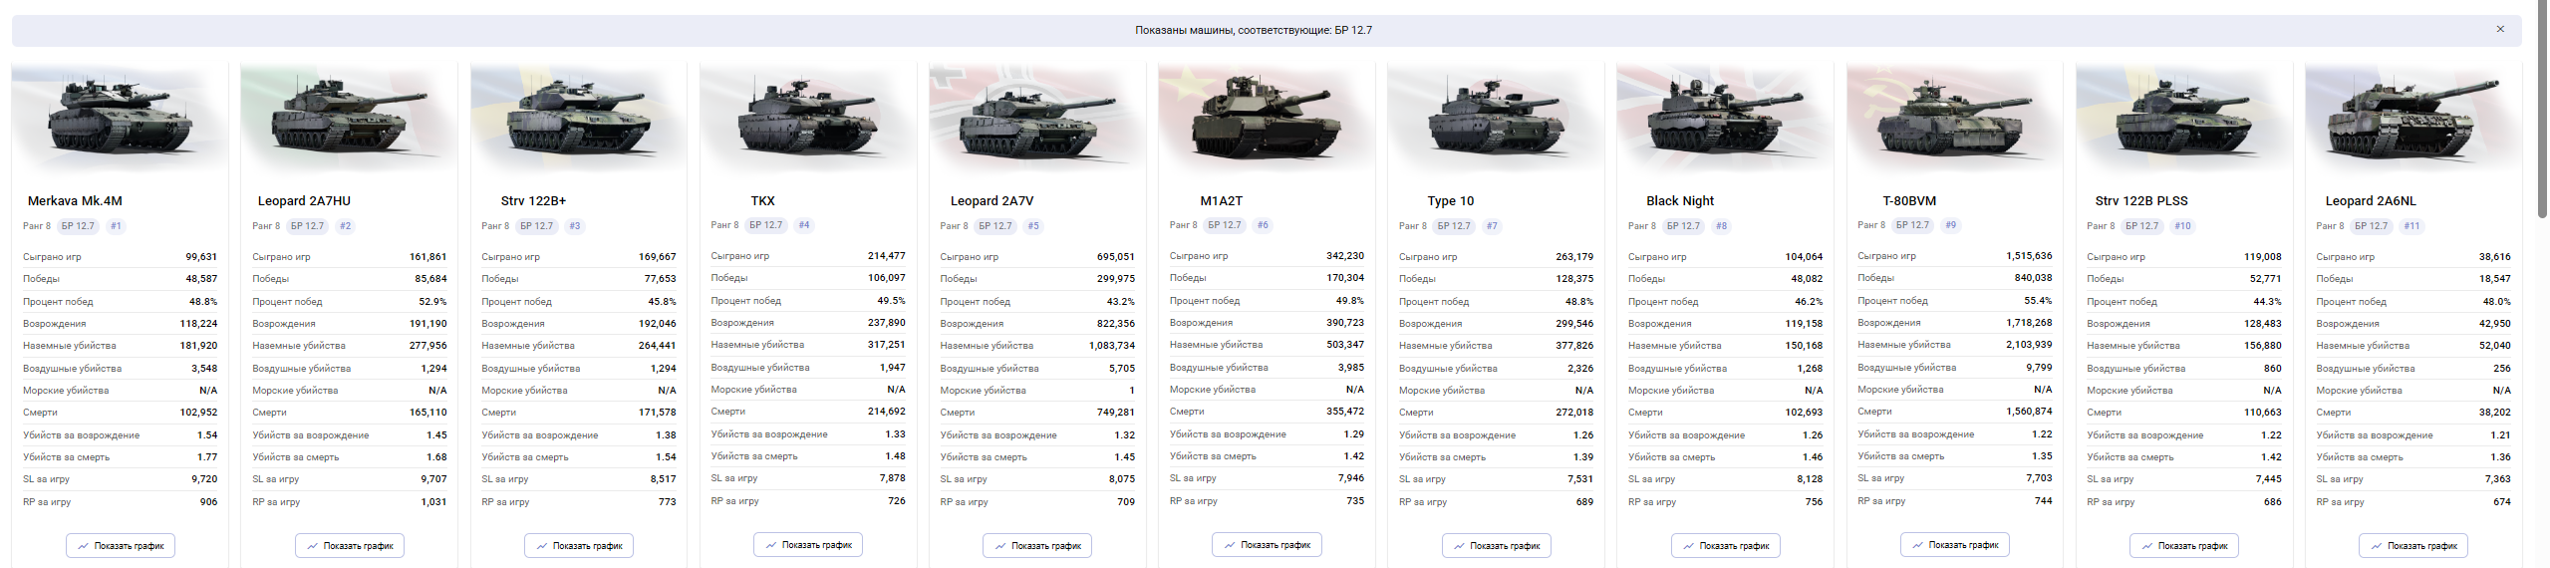Click the vertical page scrollbar
This screenshot has height=568, width=2550.
pos(2542,110)
